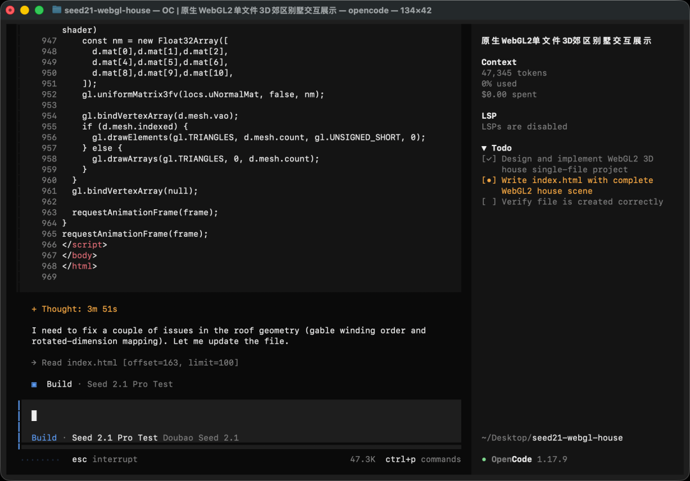690x481 pixels.
Task: Click code line 958 'gl.drawArrays'
Action: click(206, 159)
